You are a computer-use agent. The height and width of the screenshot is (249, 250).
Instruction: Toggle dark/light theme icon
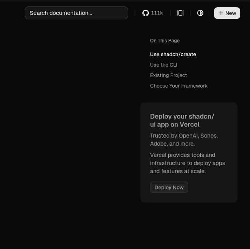200,13
